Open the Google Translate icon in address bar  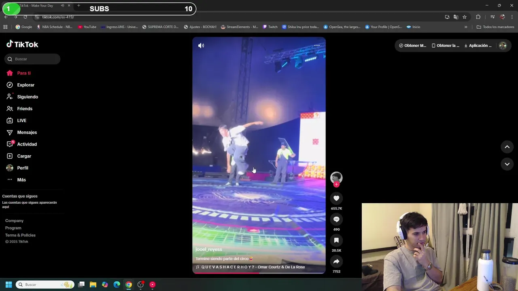pos(456,17)
